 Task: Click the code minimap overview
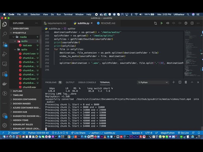[192, 54]
